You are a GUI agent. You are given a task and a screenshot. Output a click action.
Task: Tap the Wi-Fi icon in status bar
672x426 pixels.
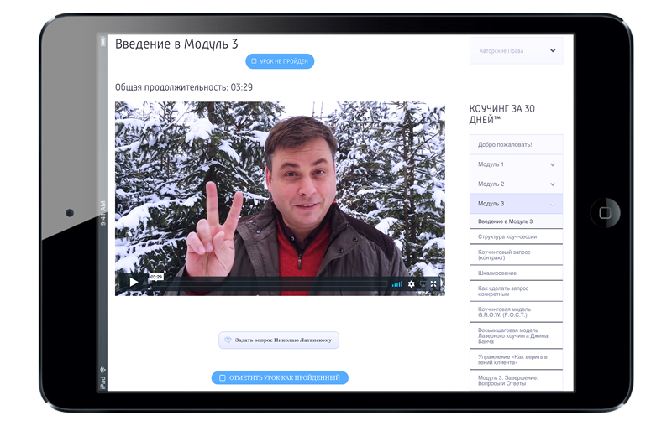[102, 370]
